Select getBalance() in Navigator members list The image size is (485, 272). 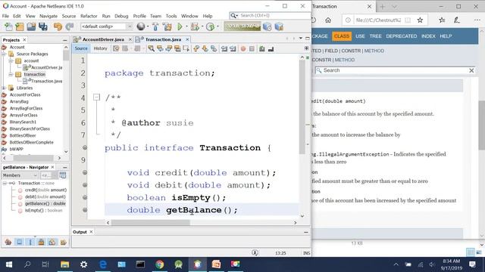[x=45, y=203]
